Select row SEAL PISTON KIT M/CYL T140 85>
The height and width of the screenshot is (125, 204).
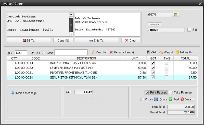[102, 77]
